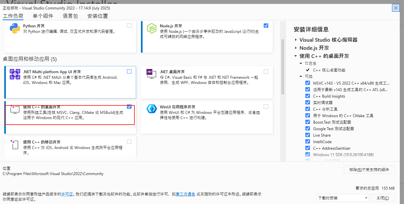Uncheck Windows 11 SDK component
The image size is (404, 204).
308,155
